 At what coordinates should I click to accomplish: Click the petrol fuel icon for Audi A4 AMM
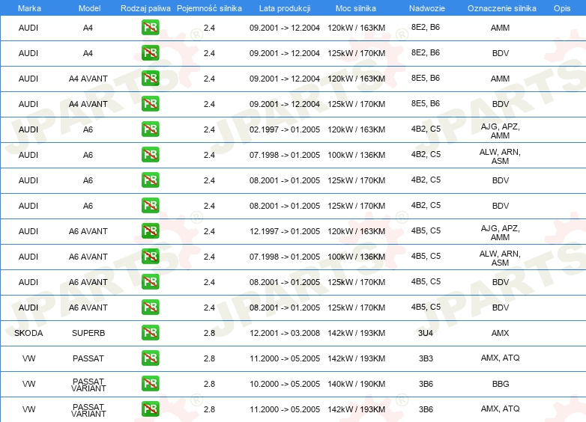[x=150, y=27]
